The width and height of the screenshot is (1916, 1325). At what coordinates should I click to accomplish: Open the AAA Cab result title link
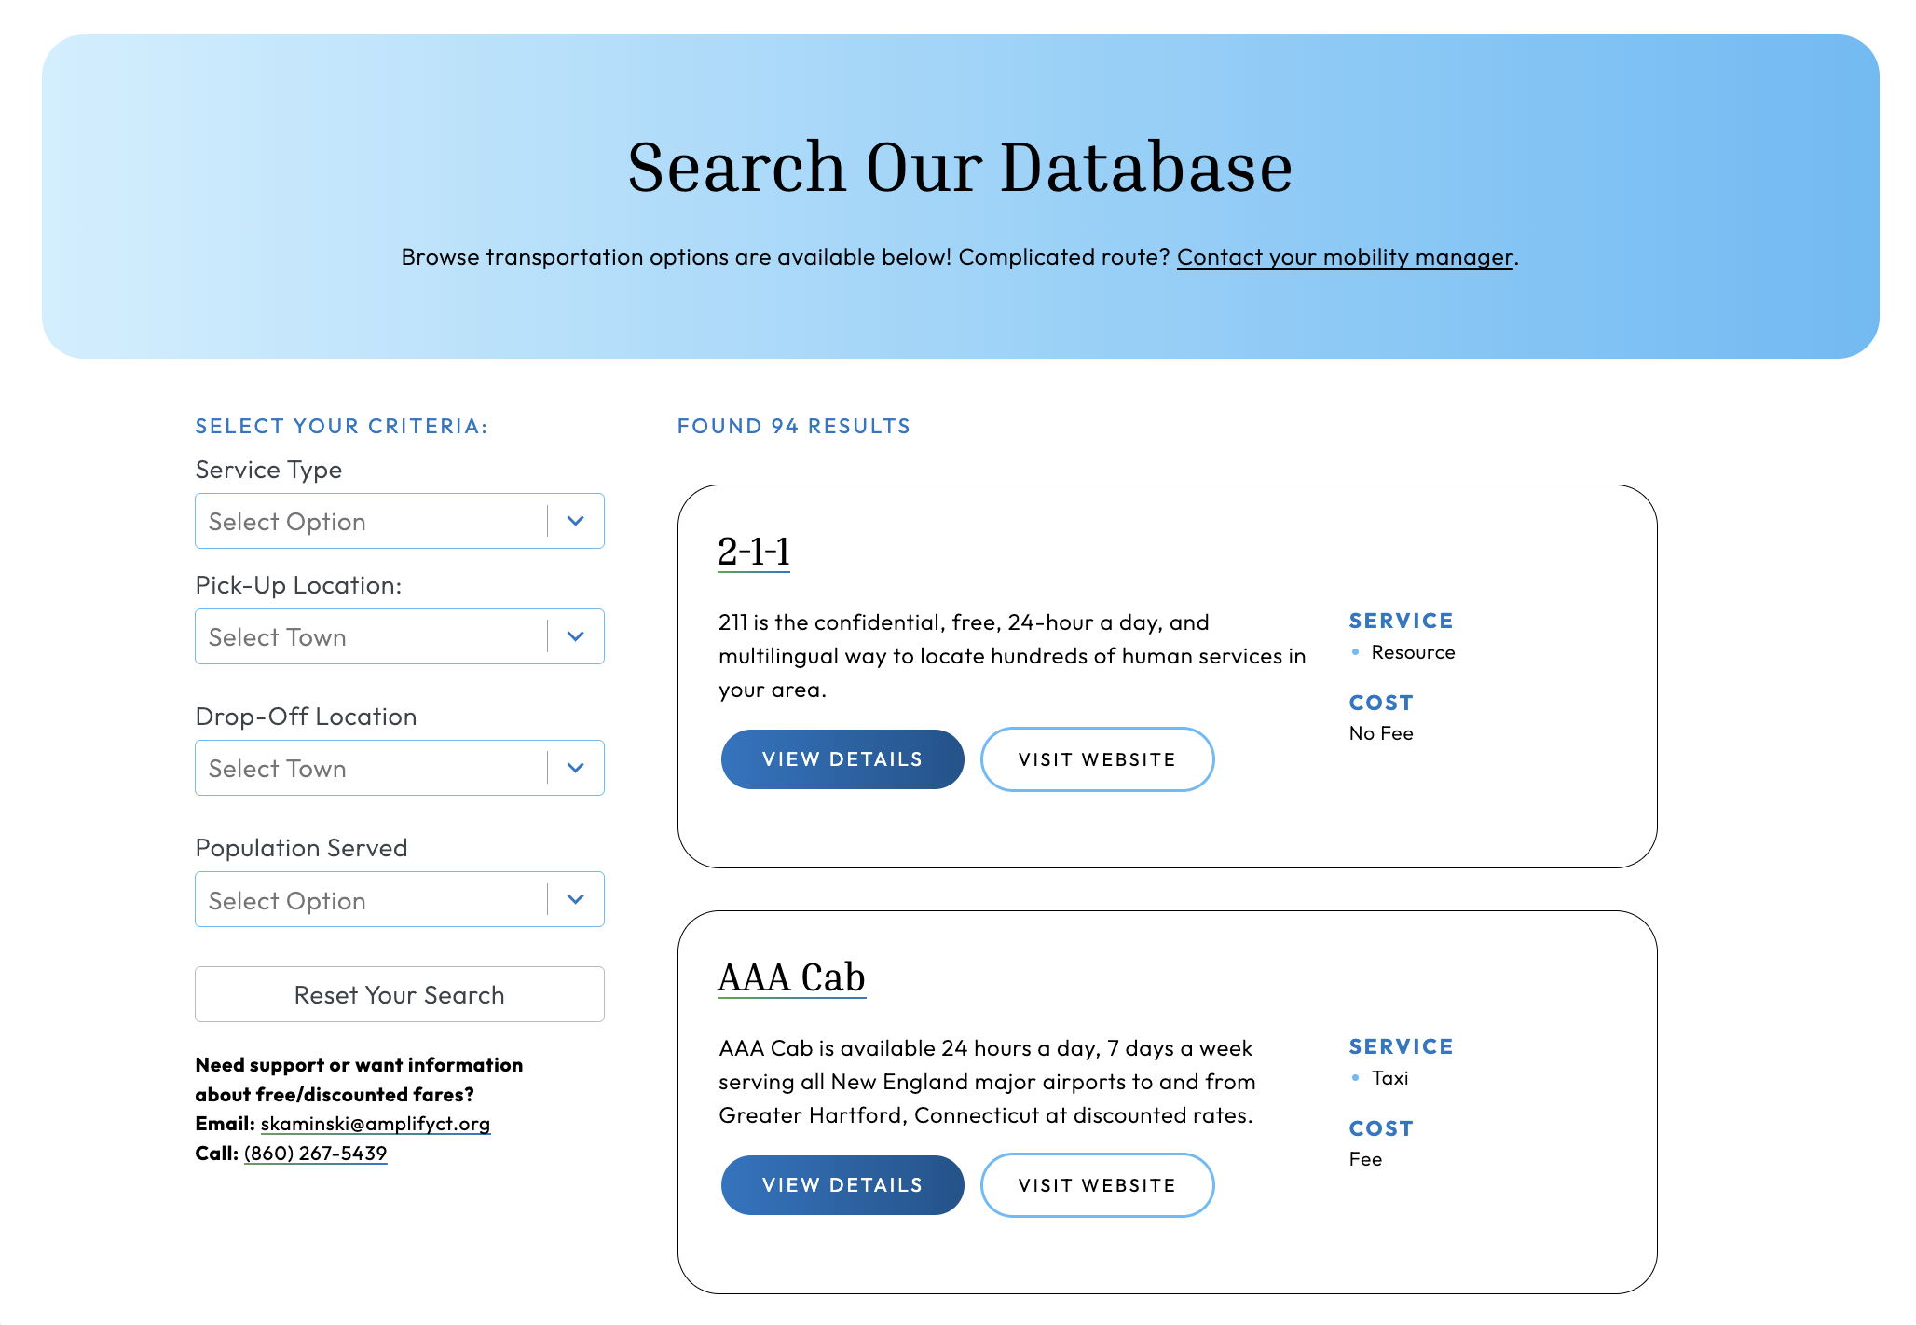pos(791,977)
